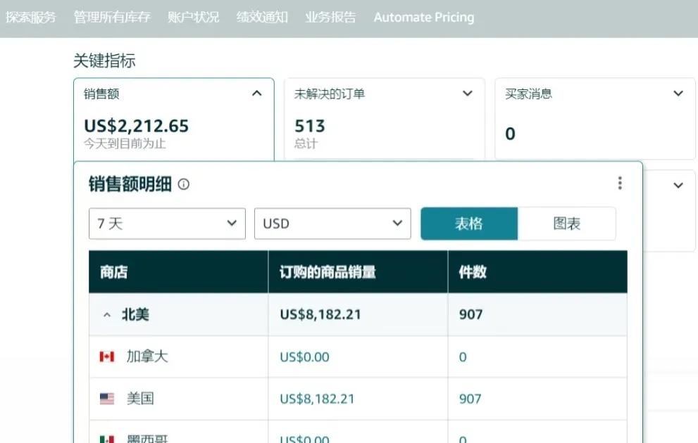Click the Canada flag icon
Screen dimensions: 698x443
(107, 357)
